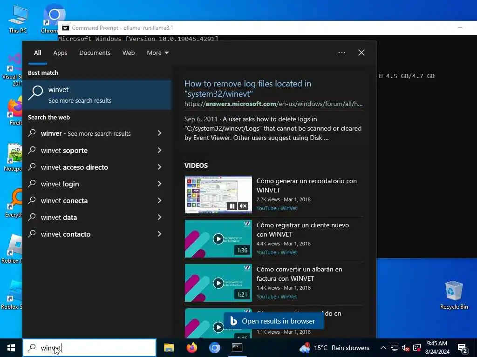477x357 pixels.
Task: Play the 'convertir un albarán' video
Action: pos(218,283)
